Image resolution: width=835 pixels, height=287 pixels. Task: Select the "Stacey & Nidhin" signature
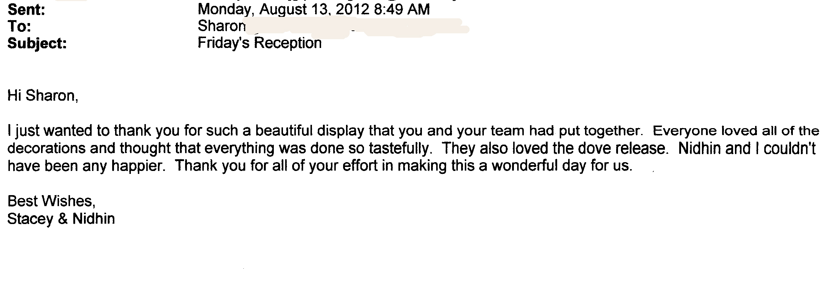tap(61, 219)
